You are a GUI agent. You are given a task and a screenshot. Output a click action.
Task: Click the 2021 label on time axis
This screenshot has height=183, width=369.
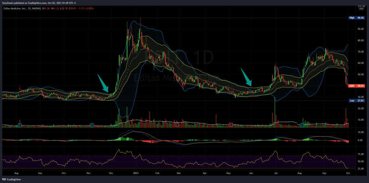137,173
